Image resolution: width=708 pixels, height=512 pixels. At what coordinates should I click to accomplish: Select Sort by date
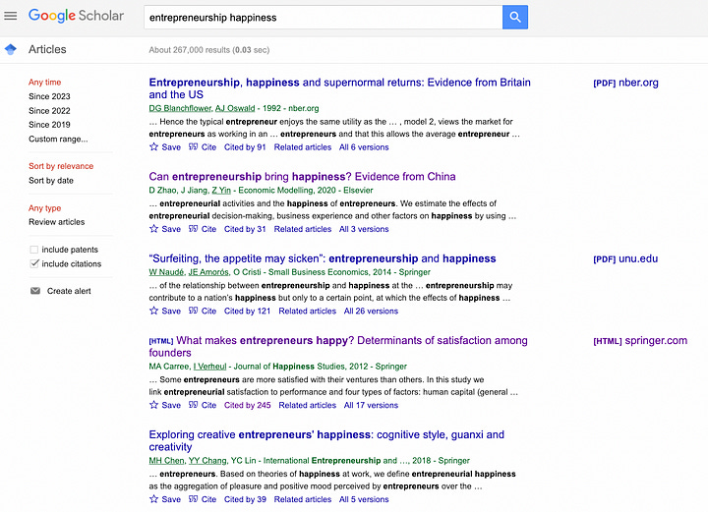pyautogui.click(x=51, y=181)
